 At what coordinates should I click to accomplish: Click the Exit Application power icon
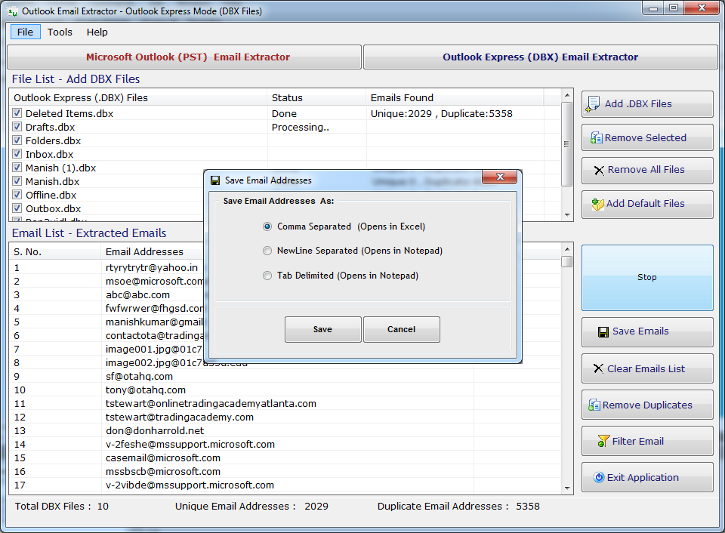(x=599, y=477)
